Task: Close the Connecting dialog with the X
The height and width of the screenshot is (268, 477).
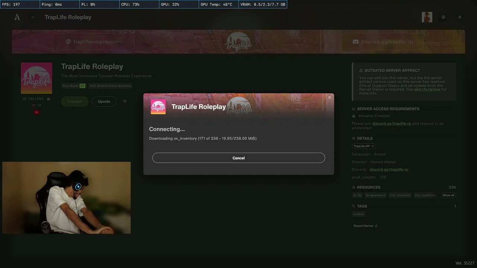Action: pyautogui.click(x=329, y=98)
